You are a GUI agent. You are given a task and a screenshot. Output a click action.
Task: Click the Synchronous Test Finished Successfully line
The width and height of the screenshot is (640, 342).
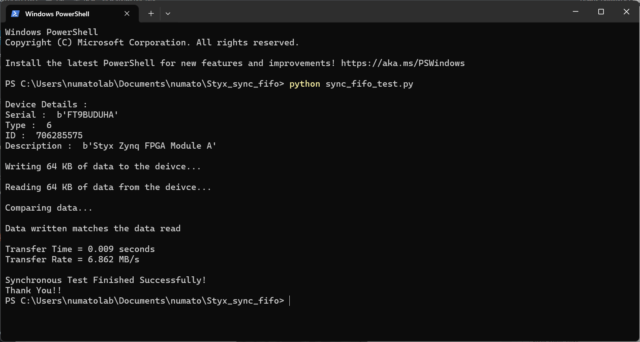[106, 280]
